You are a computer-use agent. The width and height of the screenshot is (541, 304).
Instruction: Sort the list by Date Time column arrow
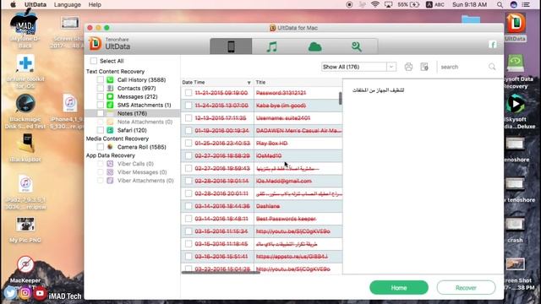tap(249, 83)
